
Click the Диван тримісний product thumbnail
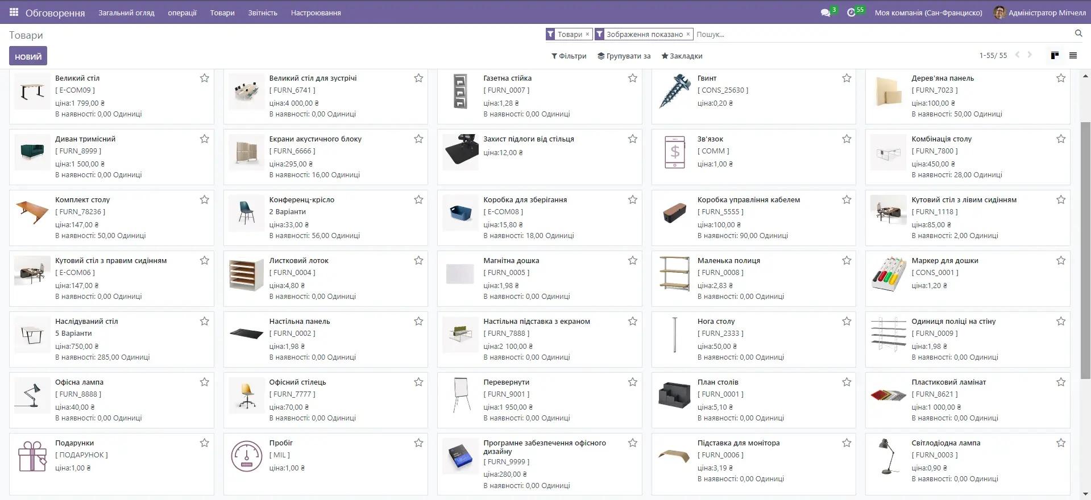(32, 152)
